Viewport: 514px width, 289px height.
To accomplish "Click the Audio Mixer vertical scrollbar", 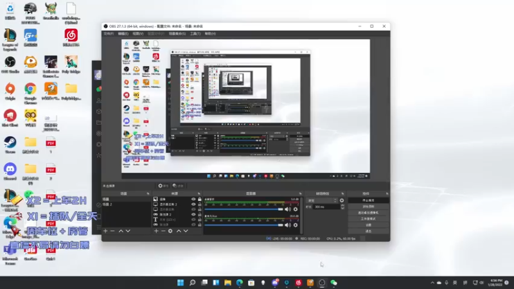I will point(301,215).
